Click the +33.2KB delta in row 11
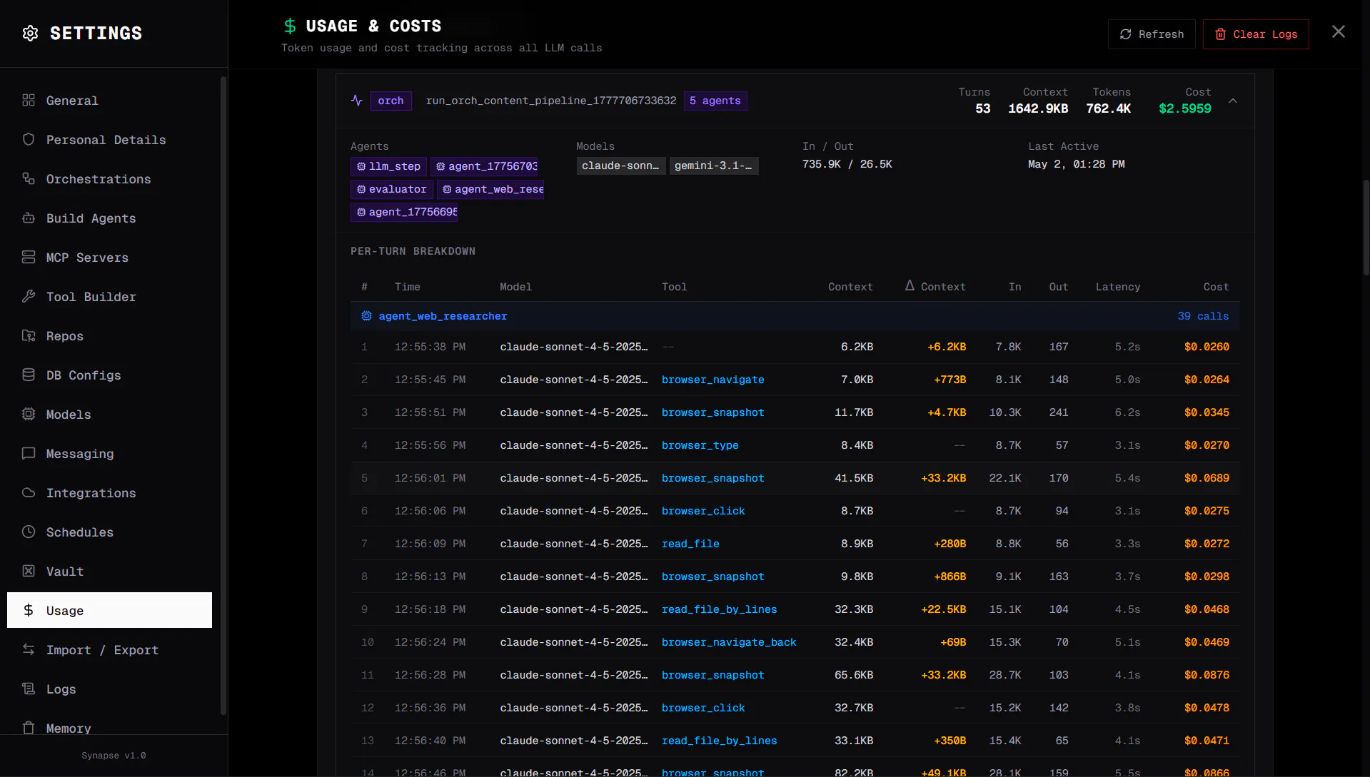Image resolution: width=1370 pixels, height=777 pixels. click(x=944, y=675)
